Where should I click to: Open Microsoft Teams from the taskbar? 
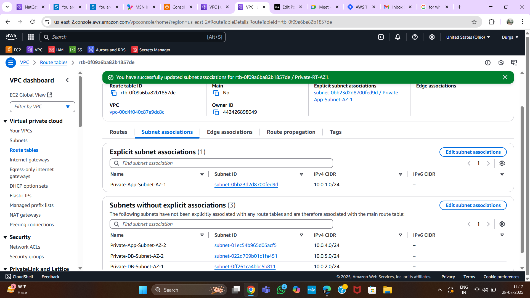(266, 290)
